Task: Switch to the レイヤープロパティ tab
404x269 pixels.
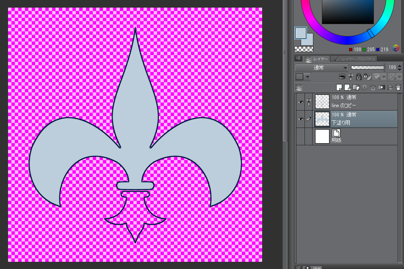Action: tap(354, 59)
